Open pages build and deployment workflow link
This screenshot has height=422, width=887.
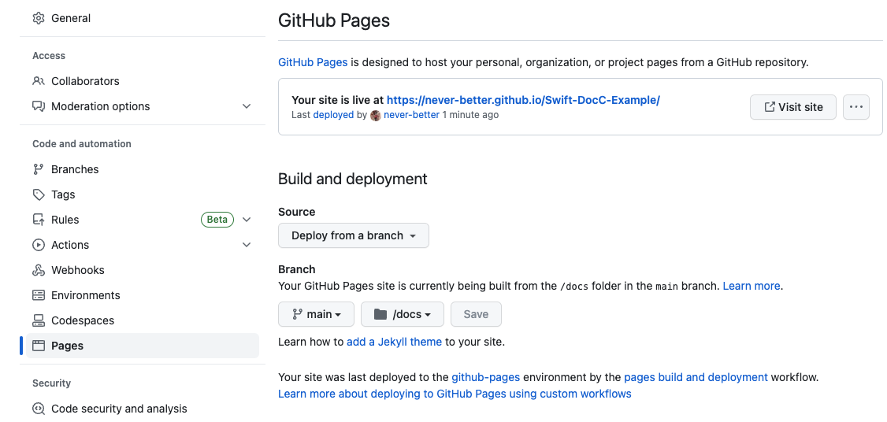click(x=696, y=377)
